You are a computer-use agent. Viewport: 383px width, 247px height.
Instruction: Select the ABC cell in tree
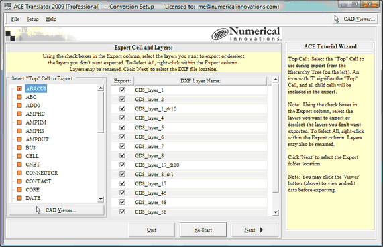31,97
